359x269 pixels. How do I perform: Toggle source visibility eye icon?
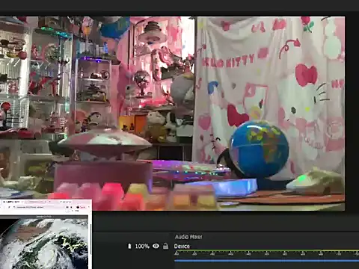[x=156, y=246]
